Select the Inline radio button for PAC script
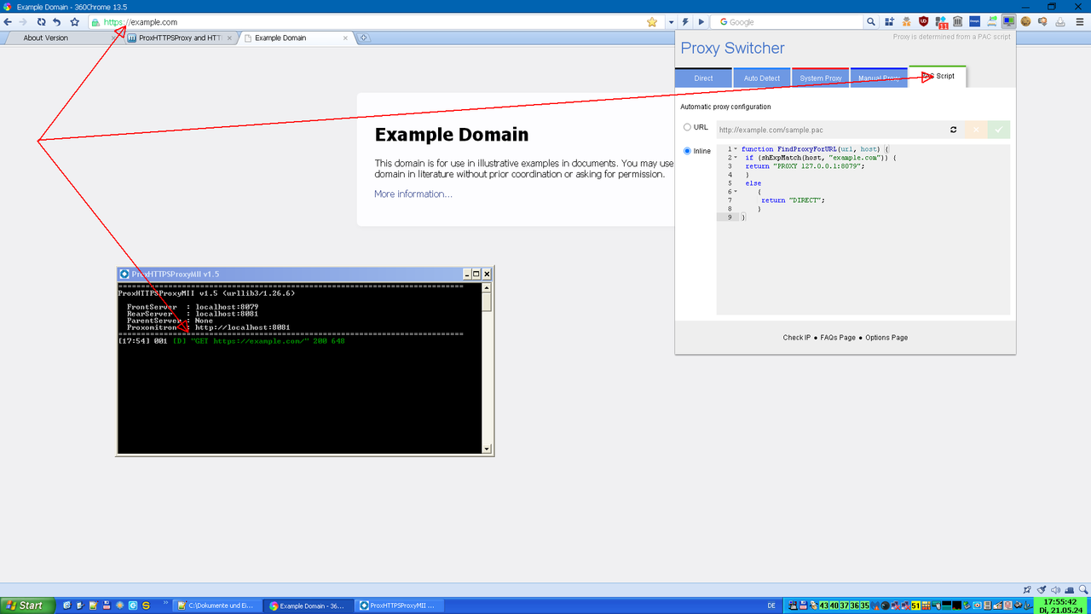Viewport: 1091px width, 614px height. [x=687, y=150]
